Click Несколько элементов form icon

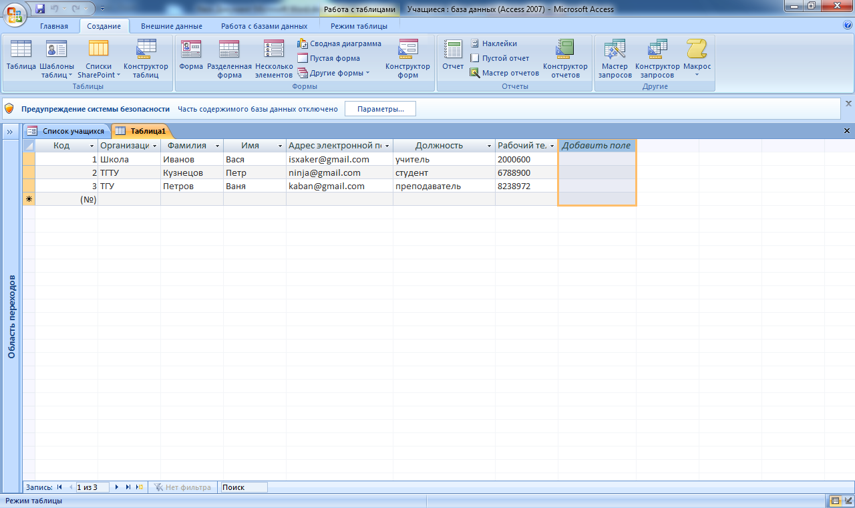tap(274, 58)
